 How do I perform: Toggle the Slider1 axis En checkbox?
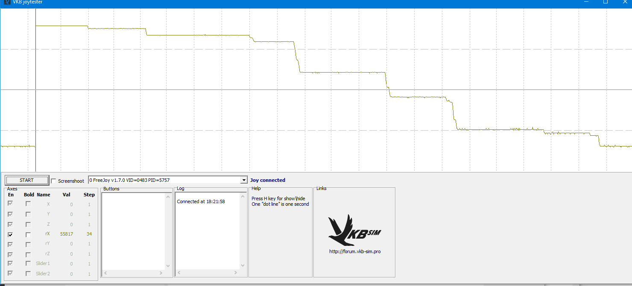click(10, 264)
